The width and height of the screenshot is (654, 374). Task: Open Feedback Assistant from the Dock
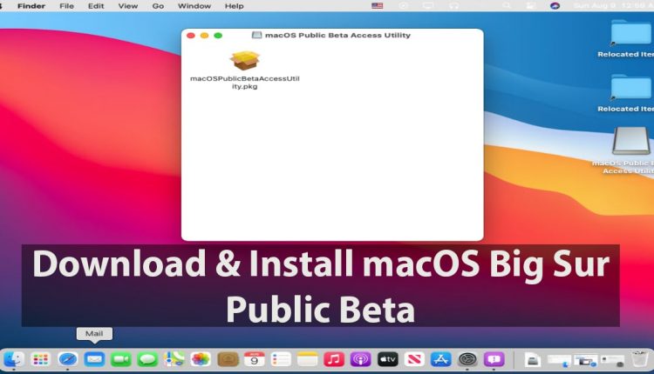coord(494,359)
